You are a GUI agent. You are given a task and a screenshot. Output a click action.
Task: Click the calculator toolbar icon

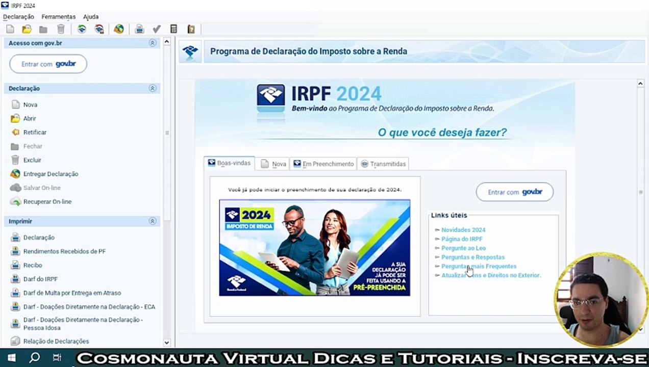[173, 30]
